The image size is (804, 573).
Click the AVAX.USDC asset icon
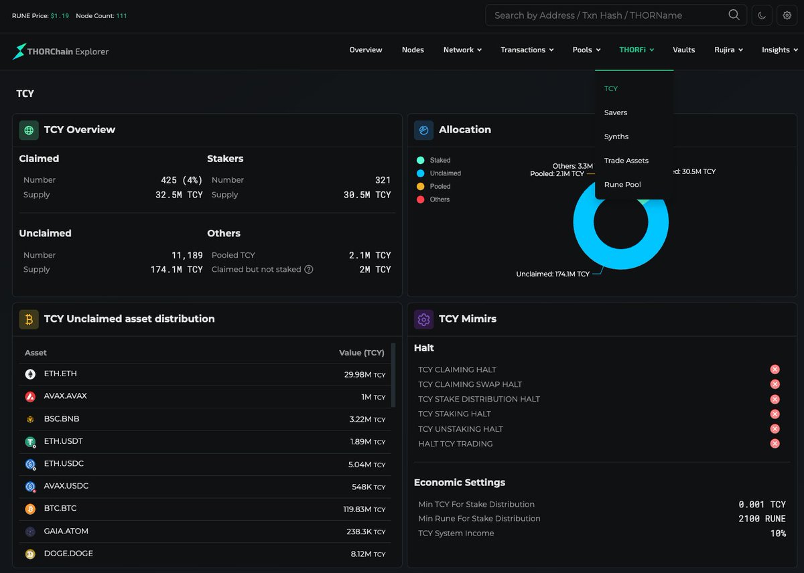coord(30,487)
